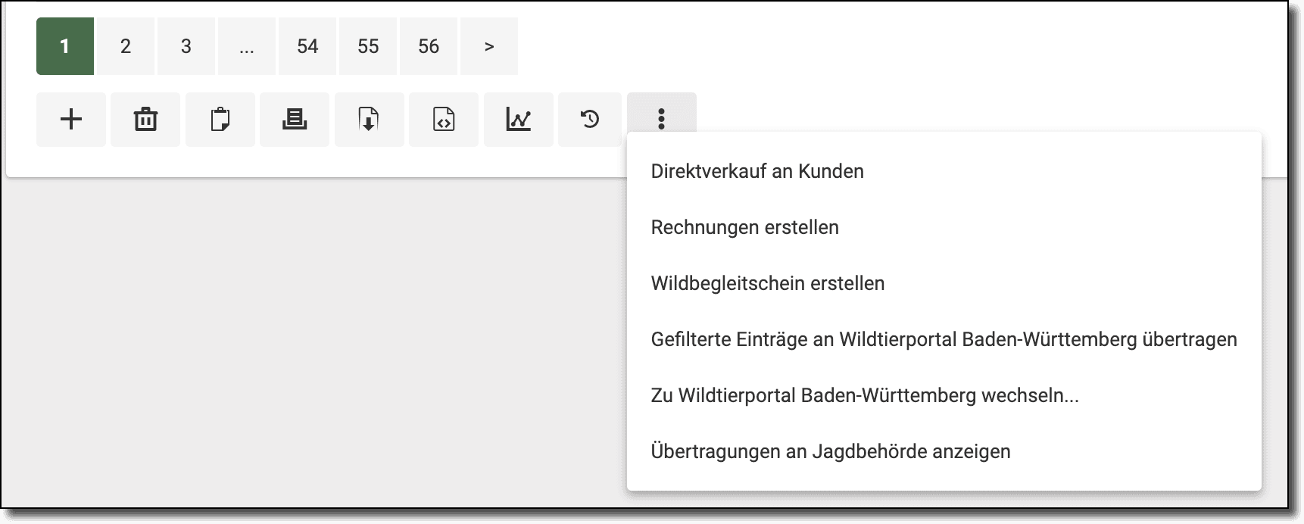Select Zu Wildtierportal Baden-Württemberg wechseln
The image size is (1304, 524).
(864, 395)
